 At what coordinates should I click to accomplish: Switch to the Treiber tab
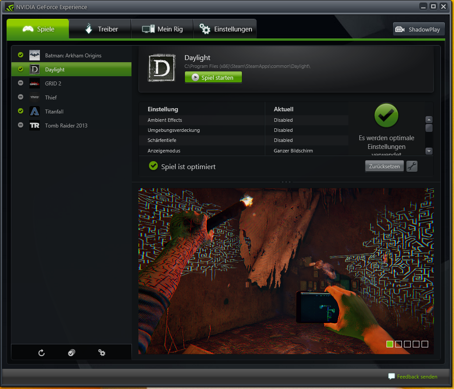pos(100,29)
